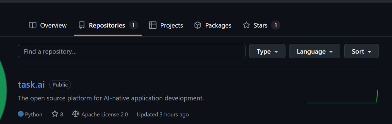Image resolution: width=392 pixels, height=124 pixels.
Task: Click the blue Python language dot
Action: click(21, 114)
